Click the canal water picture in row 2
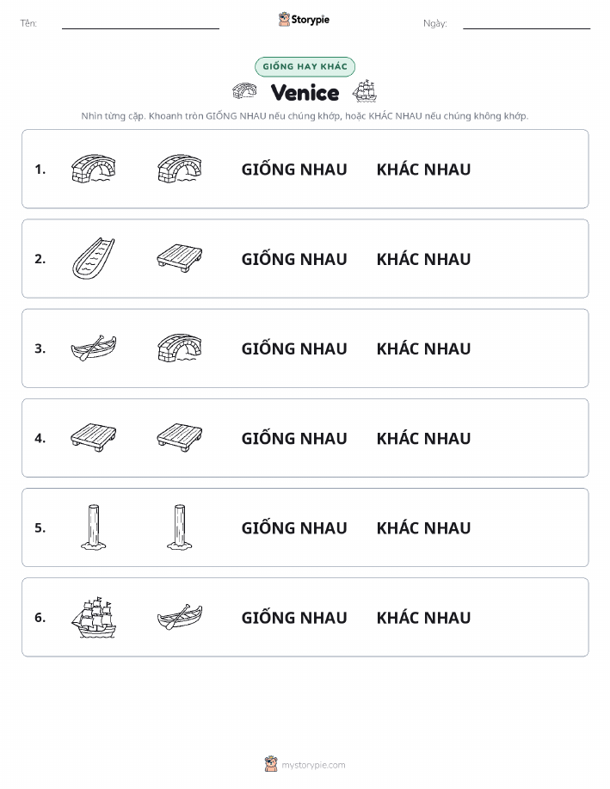The height and width of the screenshot is (789, 610). tap(93, 258)
